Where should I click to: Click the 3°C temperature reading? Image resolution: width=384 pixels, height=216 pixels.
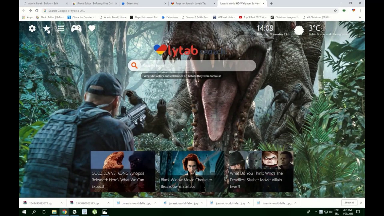[314, 28]
